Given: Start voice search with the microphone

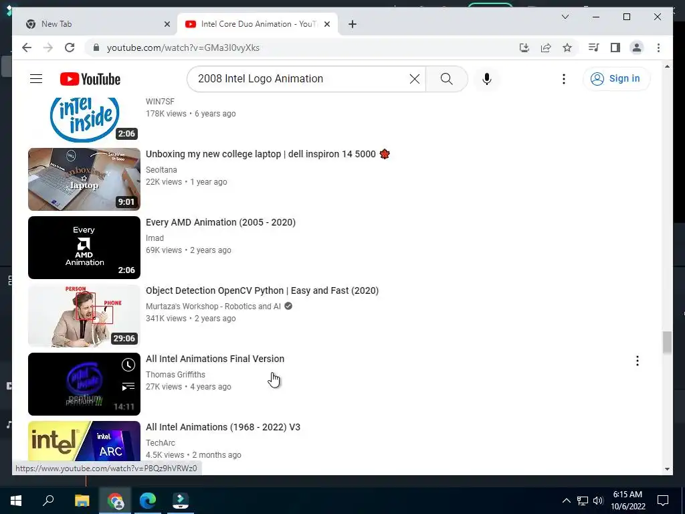Looking at the screenshot, I should pyautogui.click(x=487, y=79).
